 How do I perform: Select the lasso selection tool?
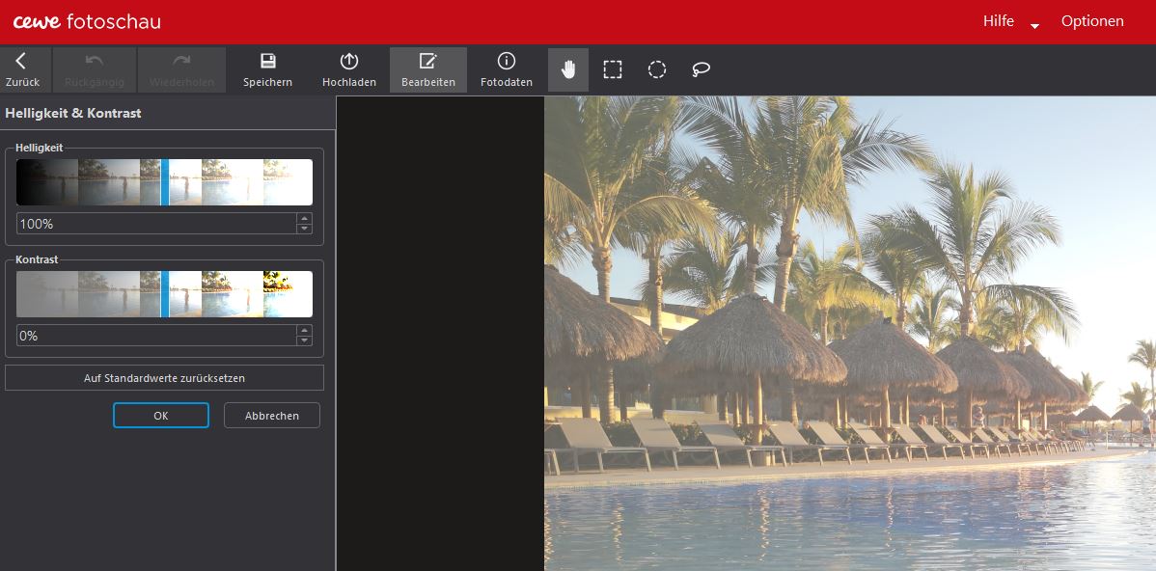[x=702, y=69]
